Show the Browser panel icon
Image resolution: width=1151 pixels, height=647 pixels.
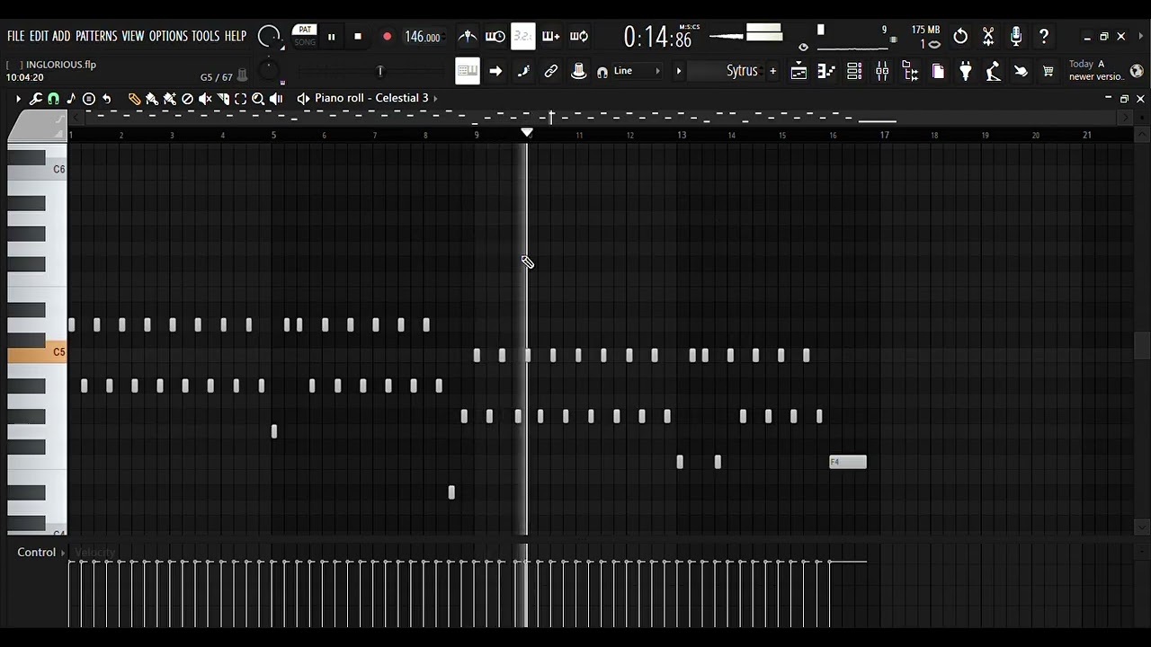(x=910, y=72)
